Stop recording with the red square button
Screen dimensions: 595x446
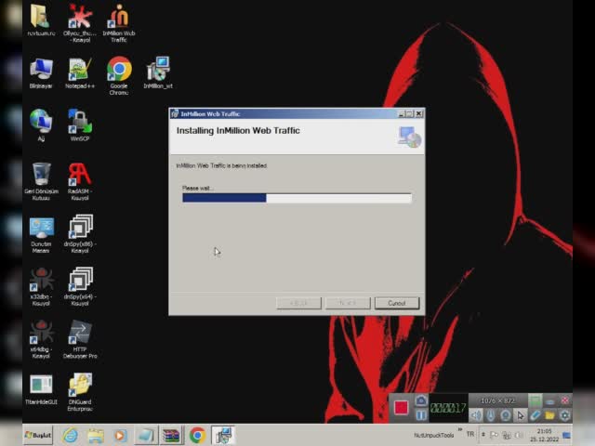tap(401, 408)
